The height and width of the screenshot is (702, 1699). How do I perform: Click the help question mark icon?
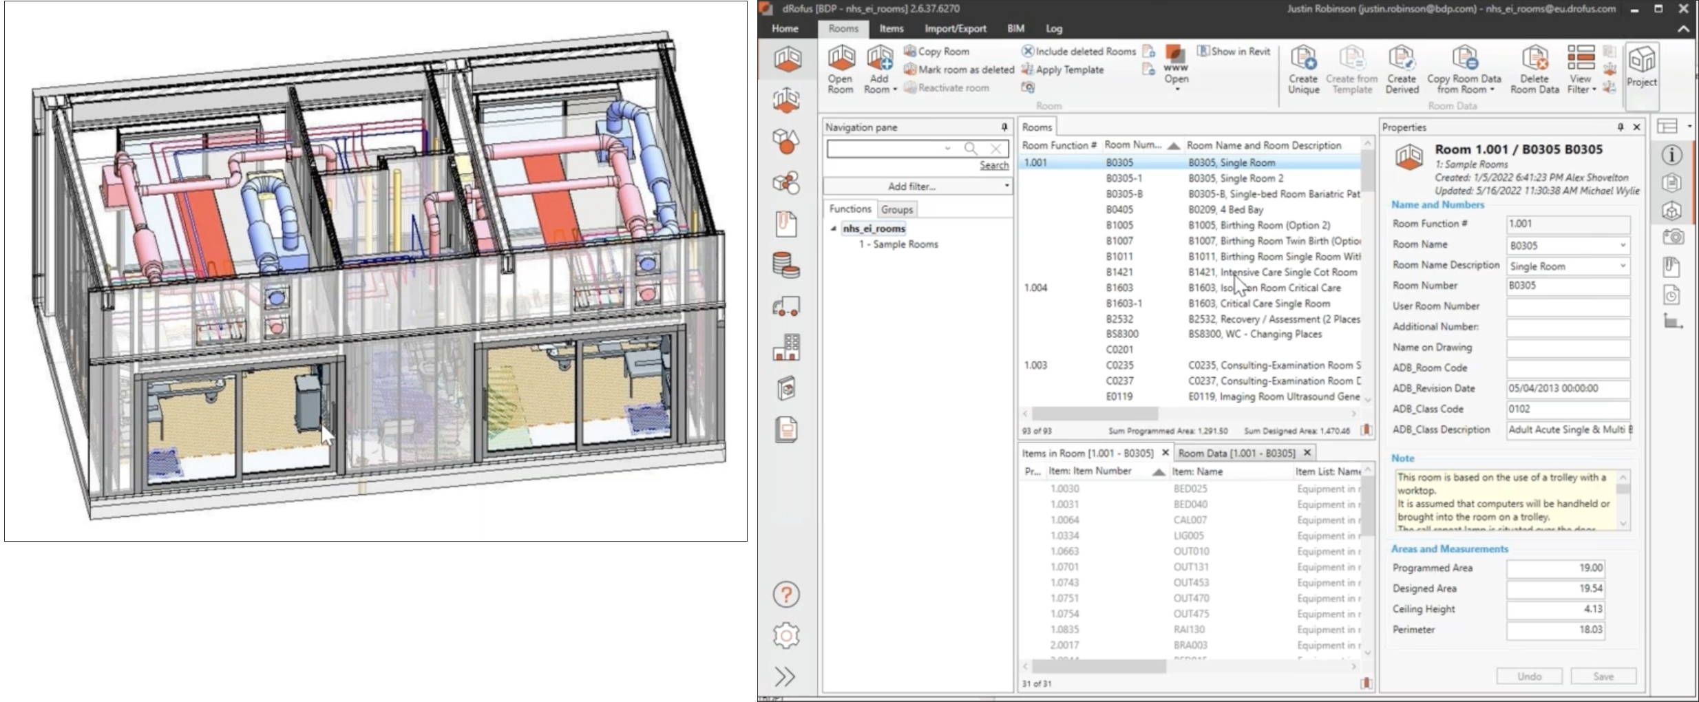(x=786, y=595)
